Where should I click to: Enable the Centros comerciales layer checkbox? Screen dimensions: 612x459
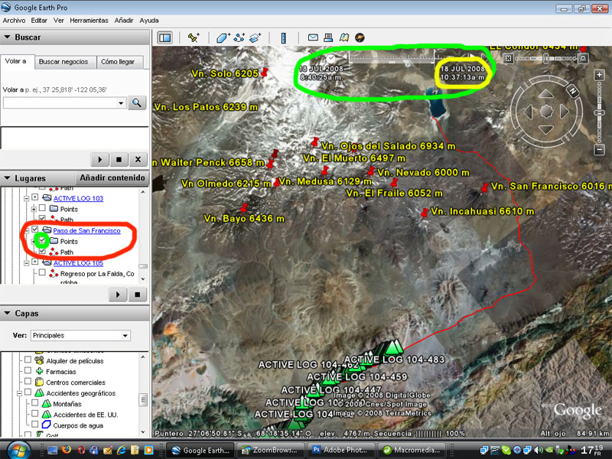pos(28,381)
